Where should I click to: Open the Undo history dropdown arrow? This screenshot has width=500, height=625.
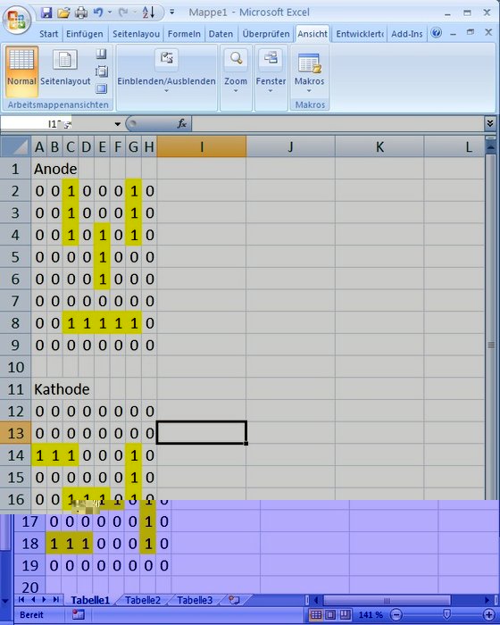coord(110,12)
